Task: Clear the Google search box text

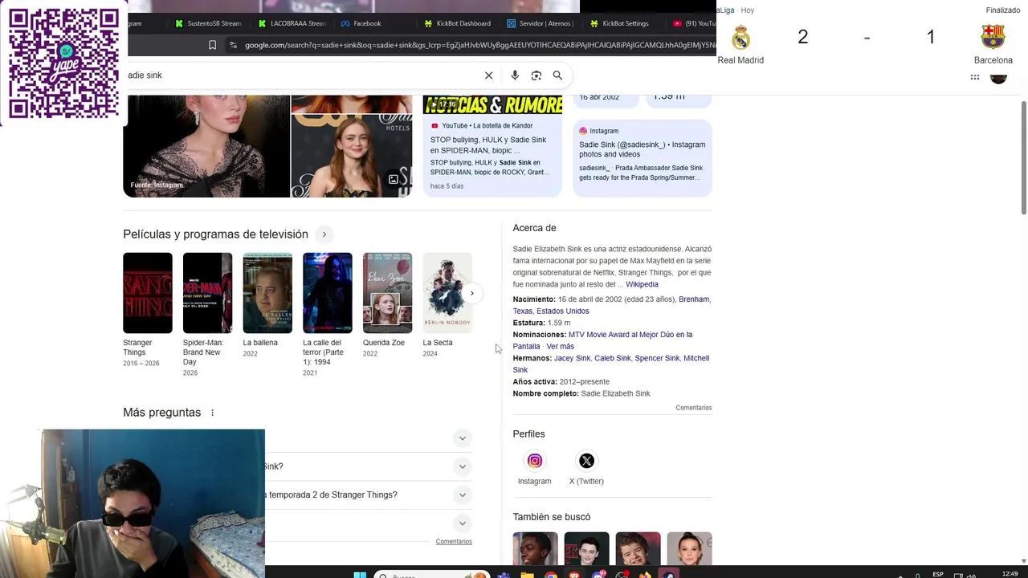Action: pos(489,75)
